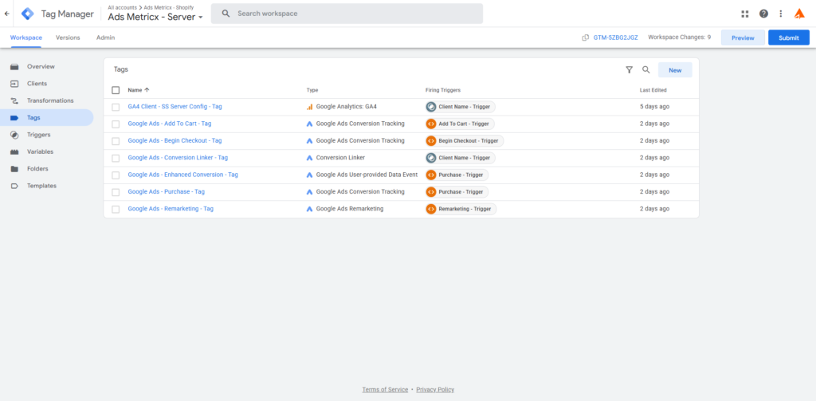Click Google Ads icon beside Google Ads Remarketing type
Image resolution: width=816 pixels, height=401 pixels.
coord(310,209)
